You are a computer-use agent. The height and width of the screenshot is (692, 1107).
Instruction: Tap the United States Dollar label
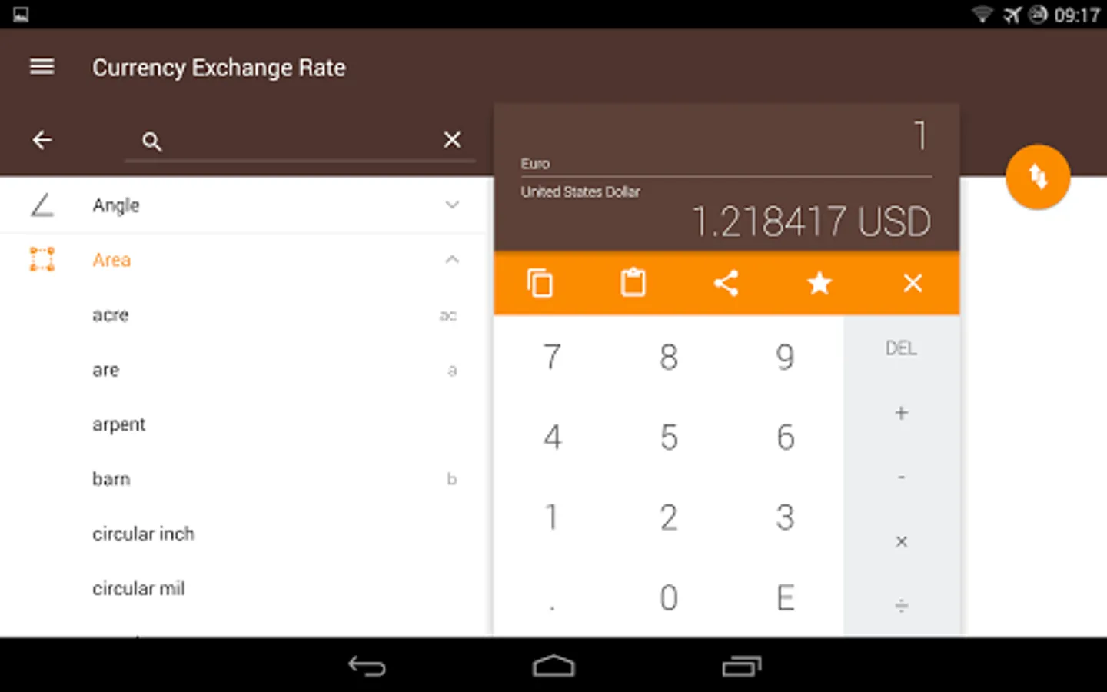580,191
